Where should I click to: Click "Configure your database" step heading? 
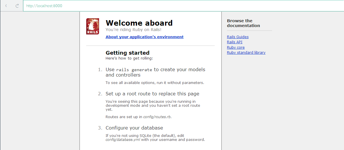(134, 128)
